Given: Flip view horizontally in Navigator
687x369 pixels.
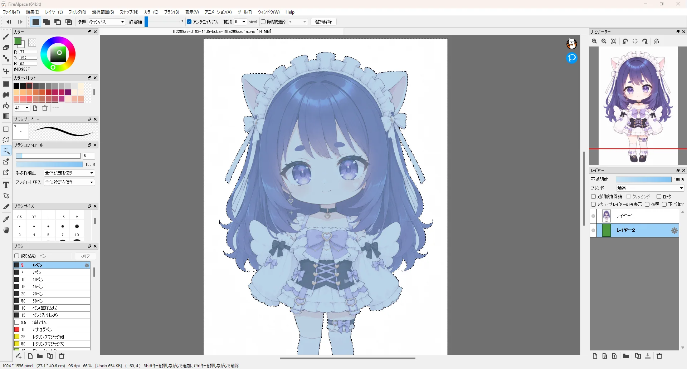Looking at the screenshot, I should [657, 41].
